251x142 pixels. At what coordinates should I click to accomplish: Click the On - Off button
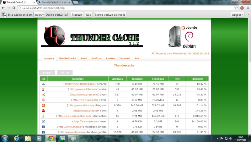coord(65,73)
